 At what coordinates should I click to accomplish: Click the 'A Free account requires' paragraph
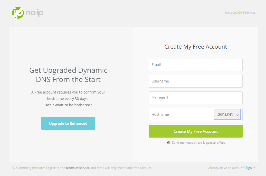coord(68,95)
